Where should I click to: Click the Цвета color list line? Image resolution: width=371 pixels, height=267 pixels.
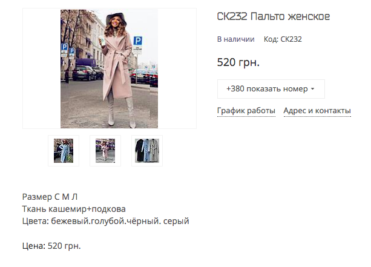pos(105,221)
